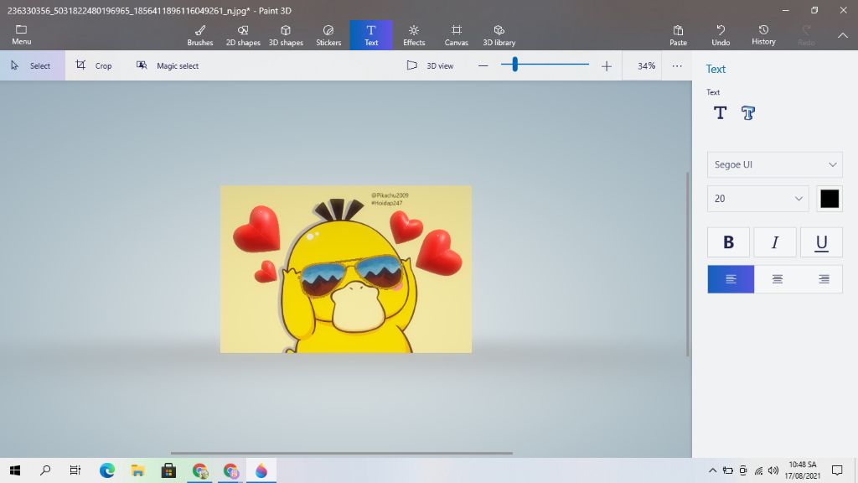Open the Canvas settings
This screenshot has width=858, height=483.
coord(457,35)
